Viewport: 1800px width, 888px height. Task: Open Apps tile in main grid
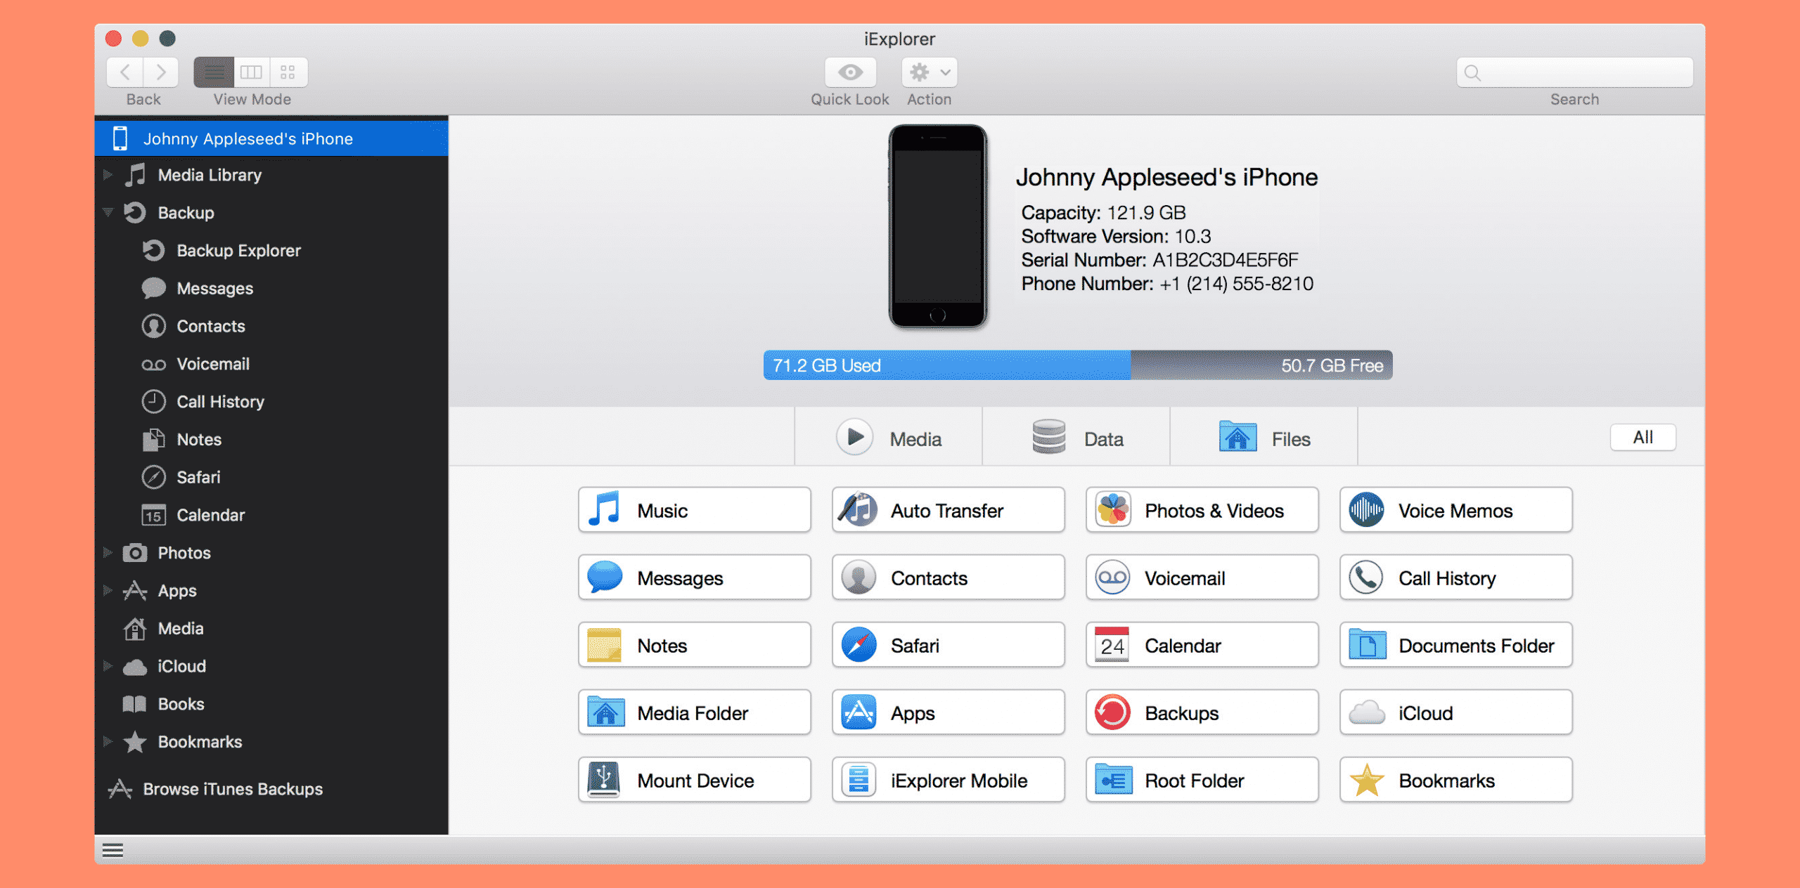pyautogui.click(x=948, y=712)
